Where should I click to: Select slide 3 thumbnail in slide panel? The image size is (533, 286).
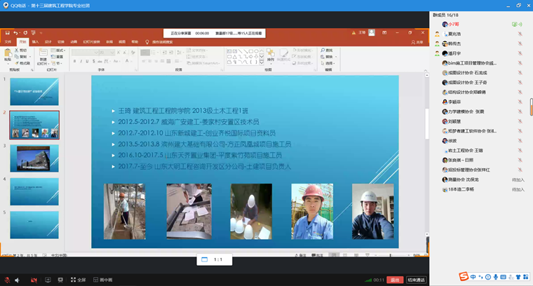pos(34,158)
